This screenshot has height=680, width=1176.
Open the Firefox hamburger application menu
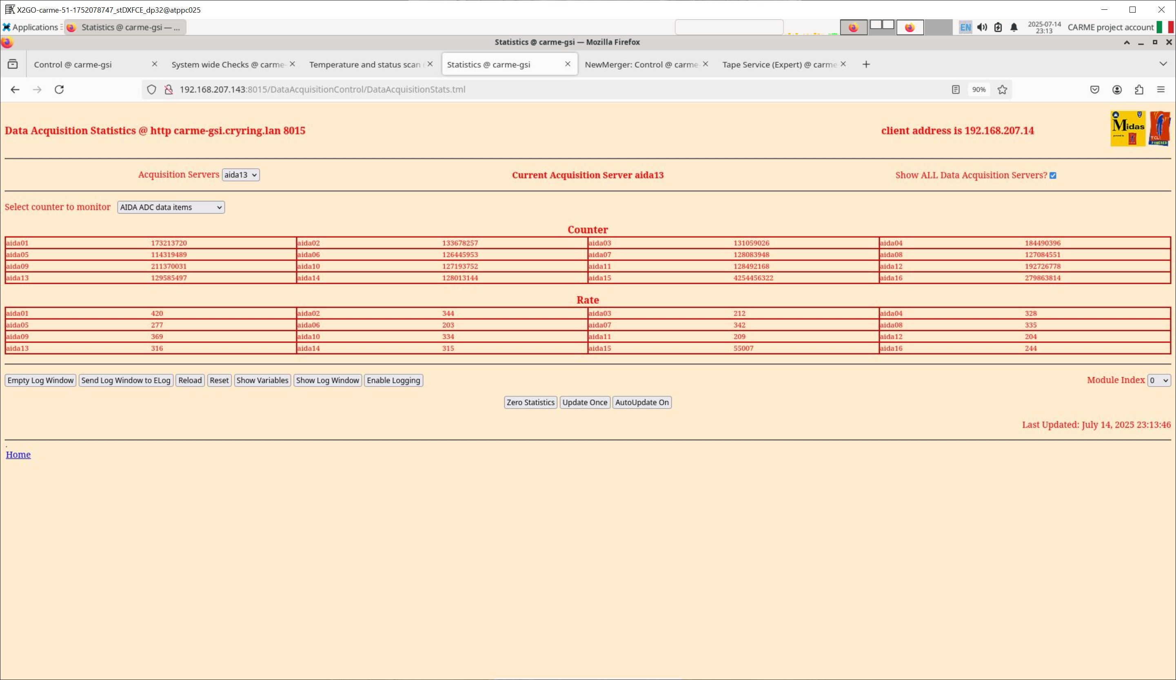pyautogui.click(x=1160, y=90)
